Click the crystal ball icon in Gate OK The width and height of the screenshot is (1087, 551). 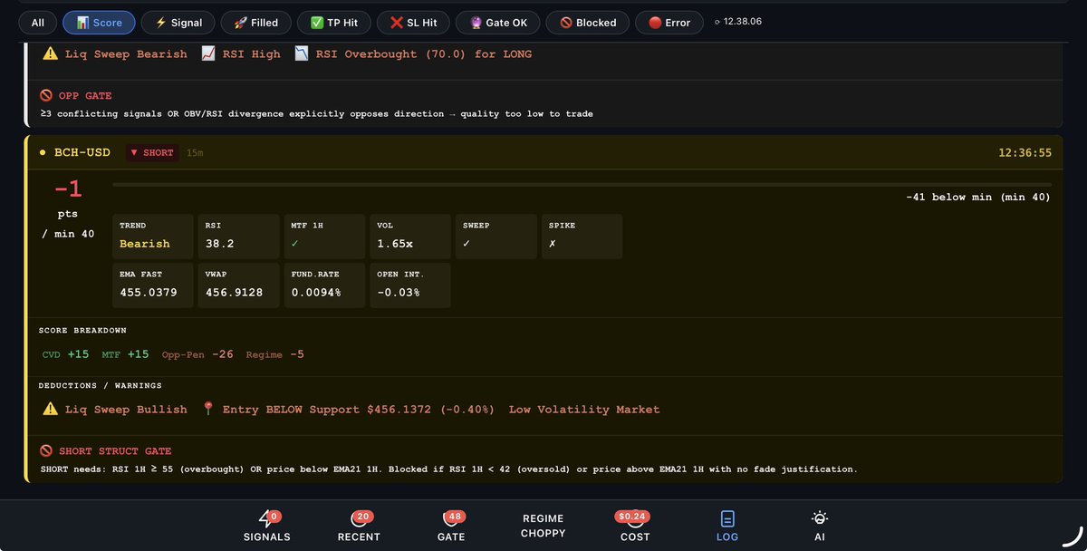coord(476,23)
